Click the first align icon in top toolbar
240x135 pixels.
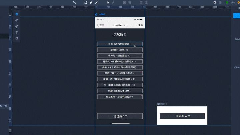[141, 2]
